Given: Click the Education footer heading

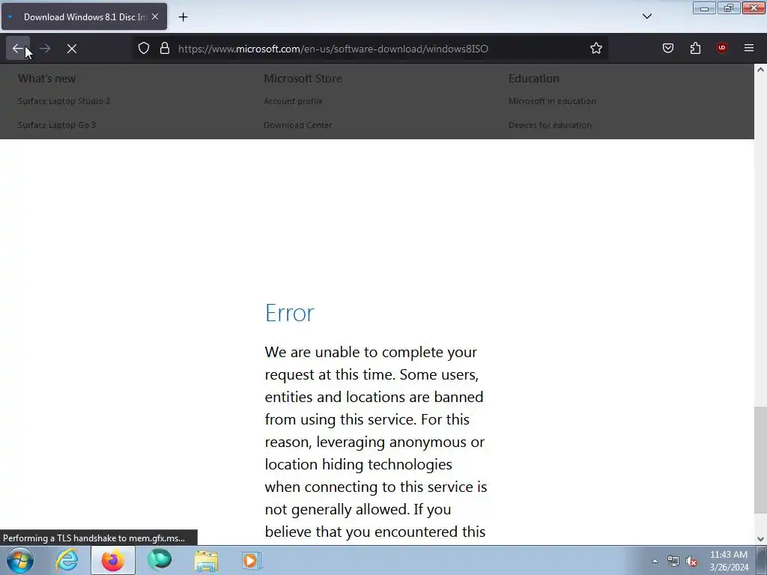Looking at the screenshot, I should (533, 79).
